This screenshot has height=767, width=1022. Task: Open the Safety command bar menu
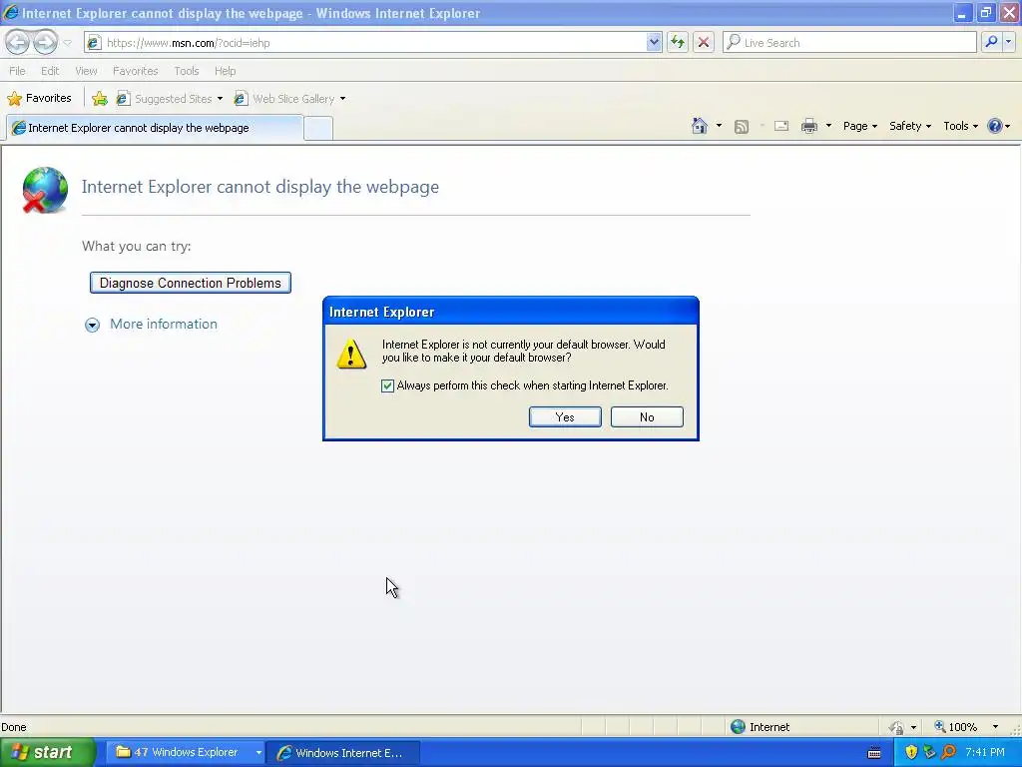[x=910, y=126]
